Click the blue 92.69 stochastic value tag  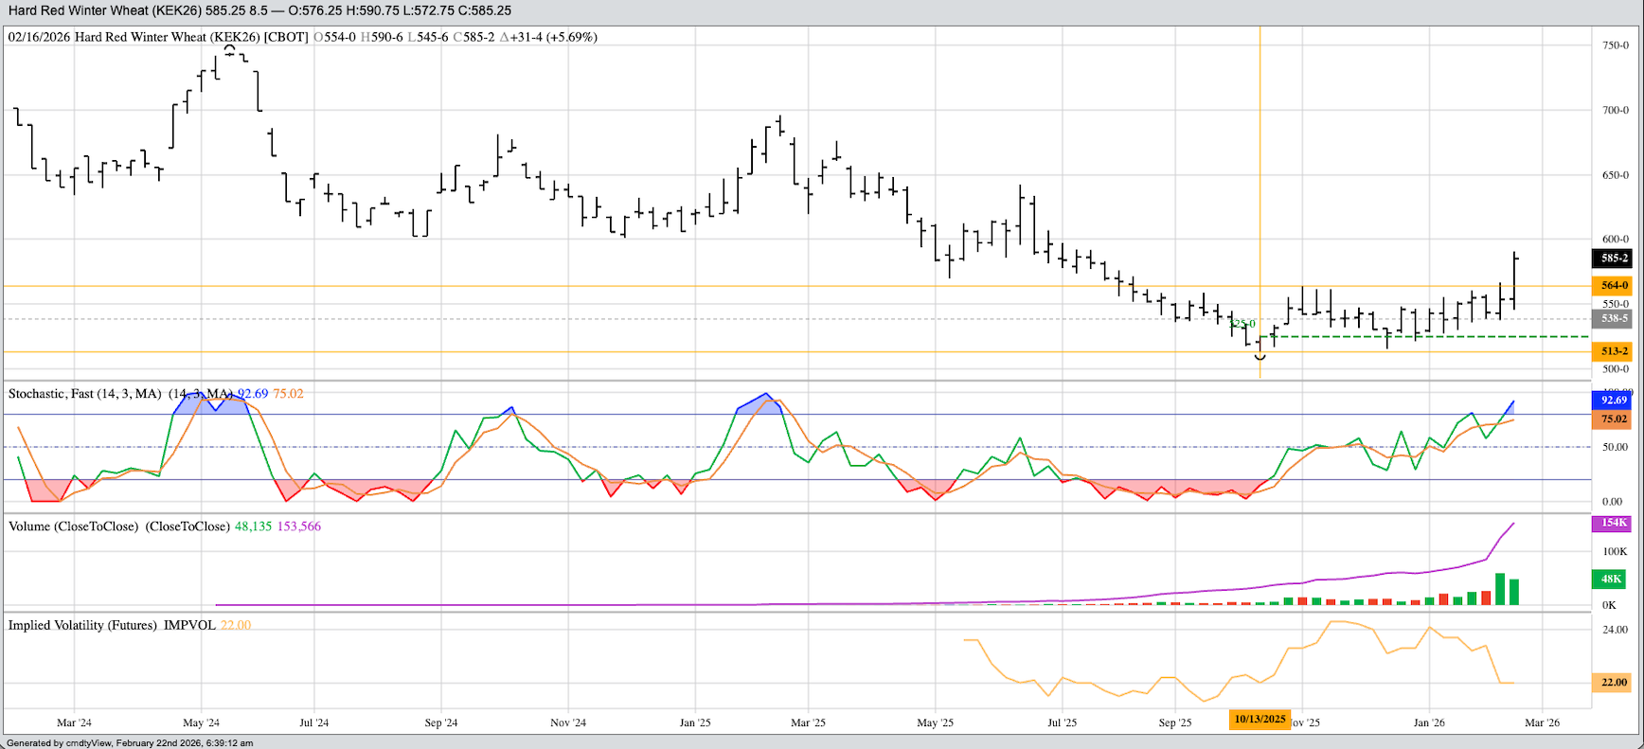(x=1614, y=401)
